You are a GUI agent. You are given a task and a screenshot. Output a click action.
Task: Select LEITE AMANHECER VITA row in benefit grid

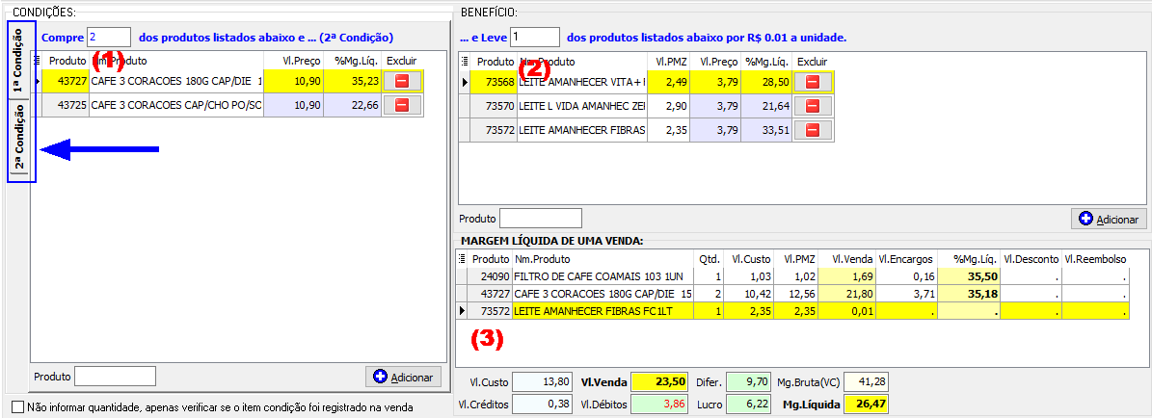pos(647,83)
